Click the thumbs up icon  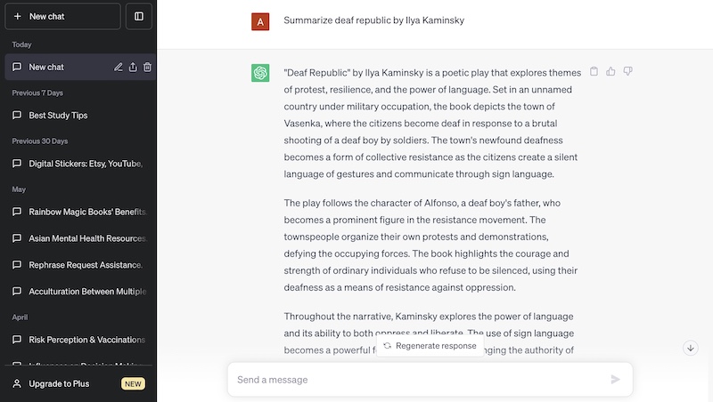pos(611,71)
